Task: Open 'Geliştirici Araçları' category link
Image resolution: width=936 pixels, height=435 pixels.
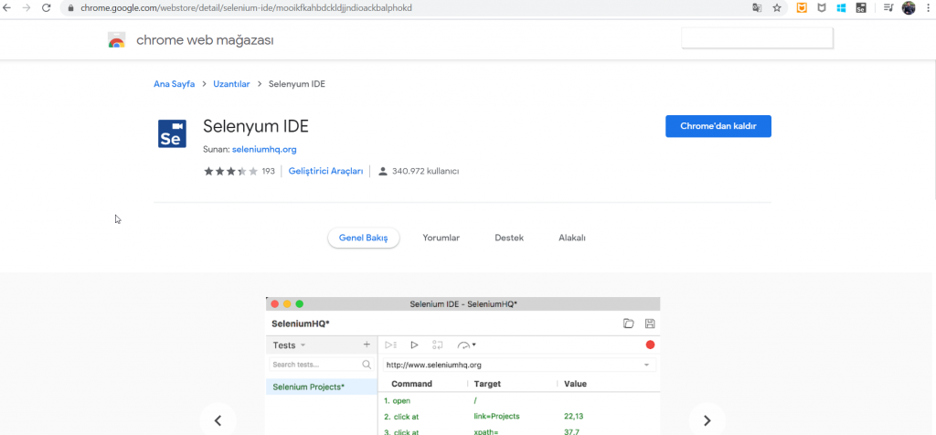Action: 326,171
